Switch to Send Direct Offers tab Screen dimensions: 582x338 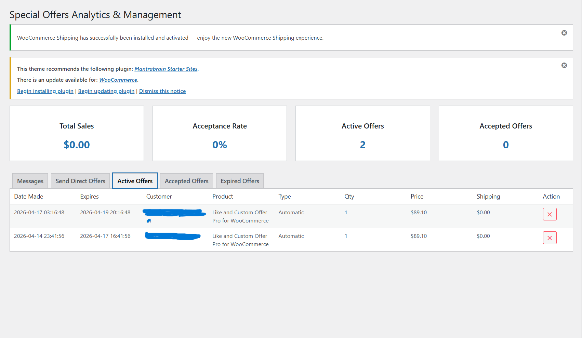(x=80, y=181)
